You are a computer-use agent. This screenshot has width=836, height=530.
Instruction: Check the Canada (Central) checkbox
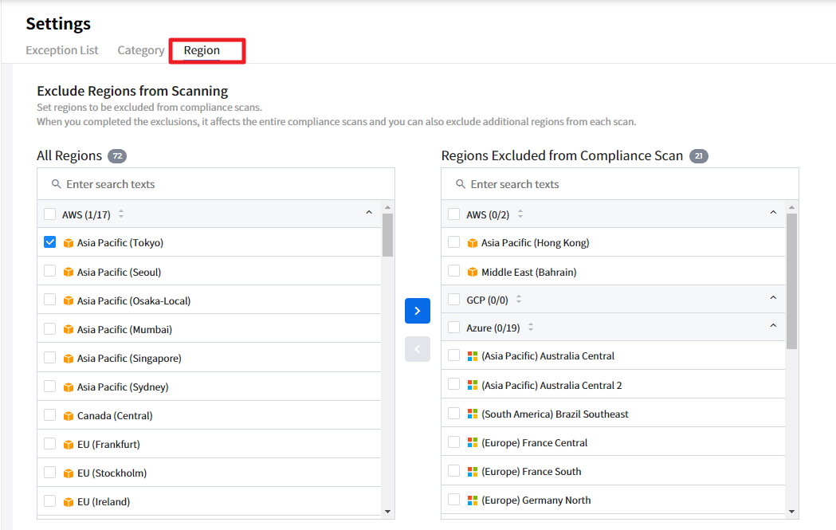tap(50, 415)
